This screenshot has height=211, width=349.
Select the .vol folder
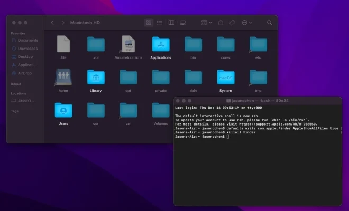click(x=96, y=44)
